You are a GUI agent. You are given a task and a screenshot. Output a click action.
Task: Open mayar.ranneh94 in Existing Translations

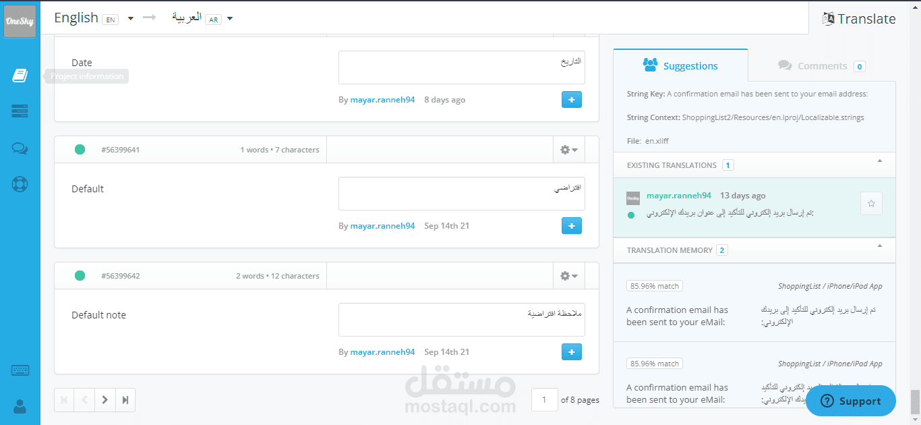[678, 196]
